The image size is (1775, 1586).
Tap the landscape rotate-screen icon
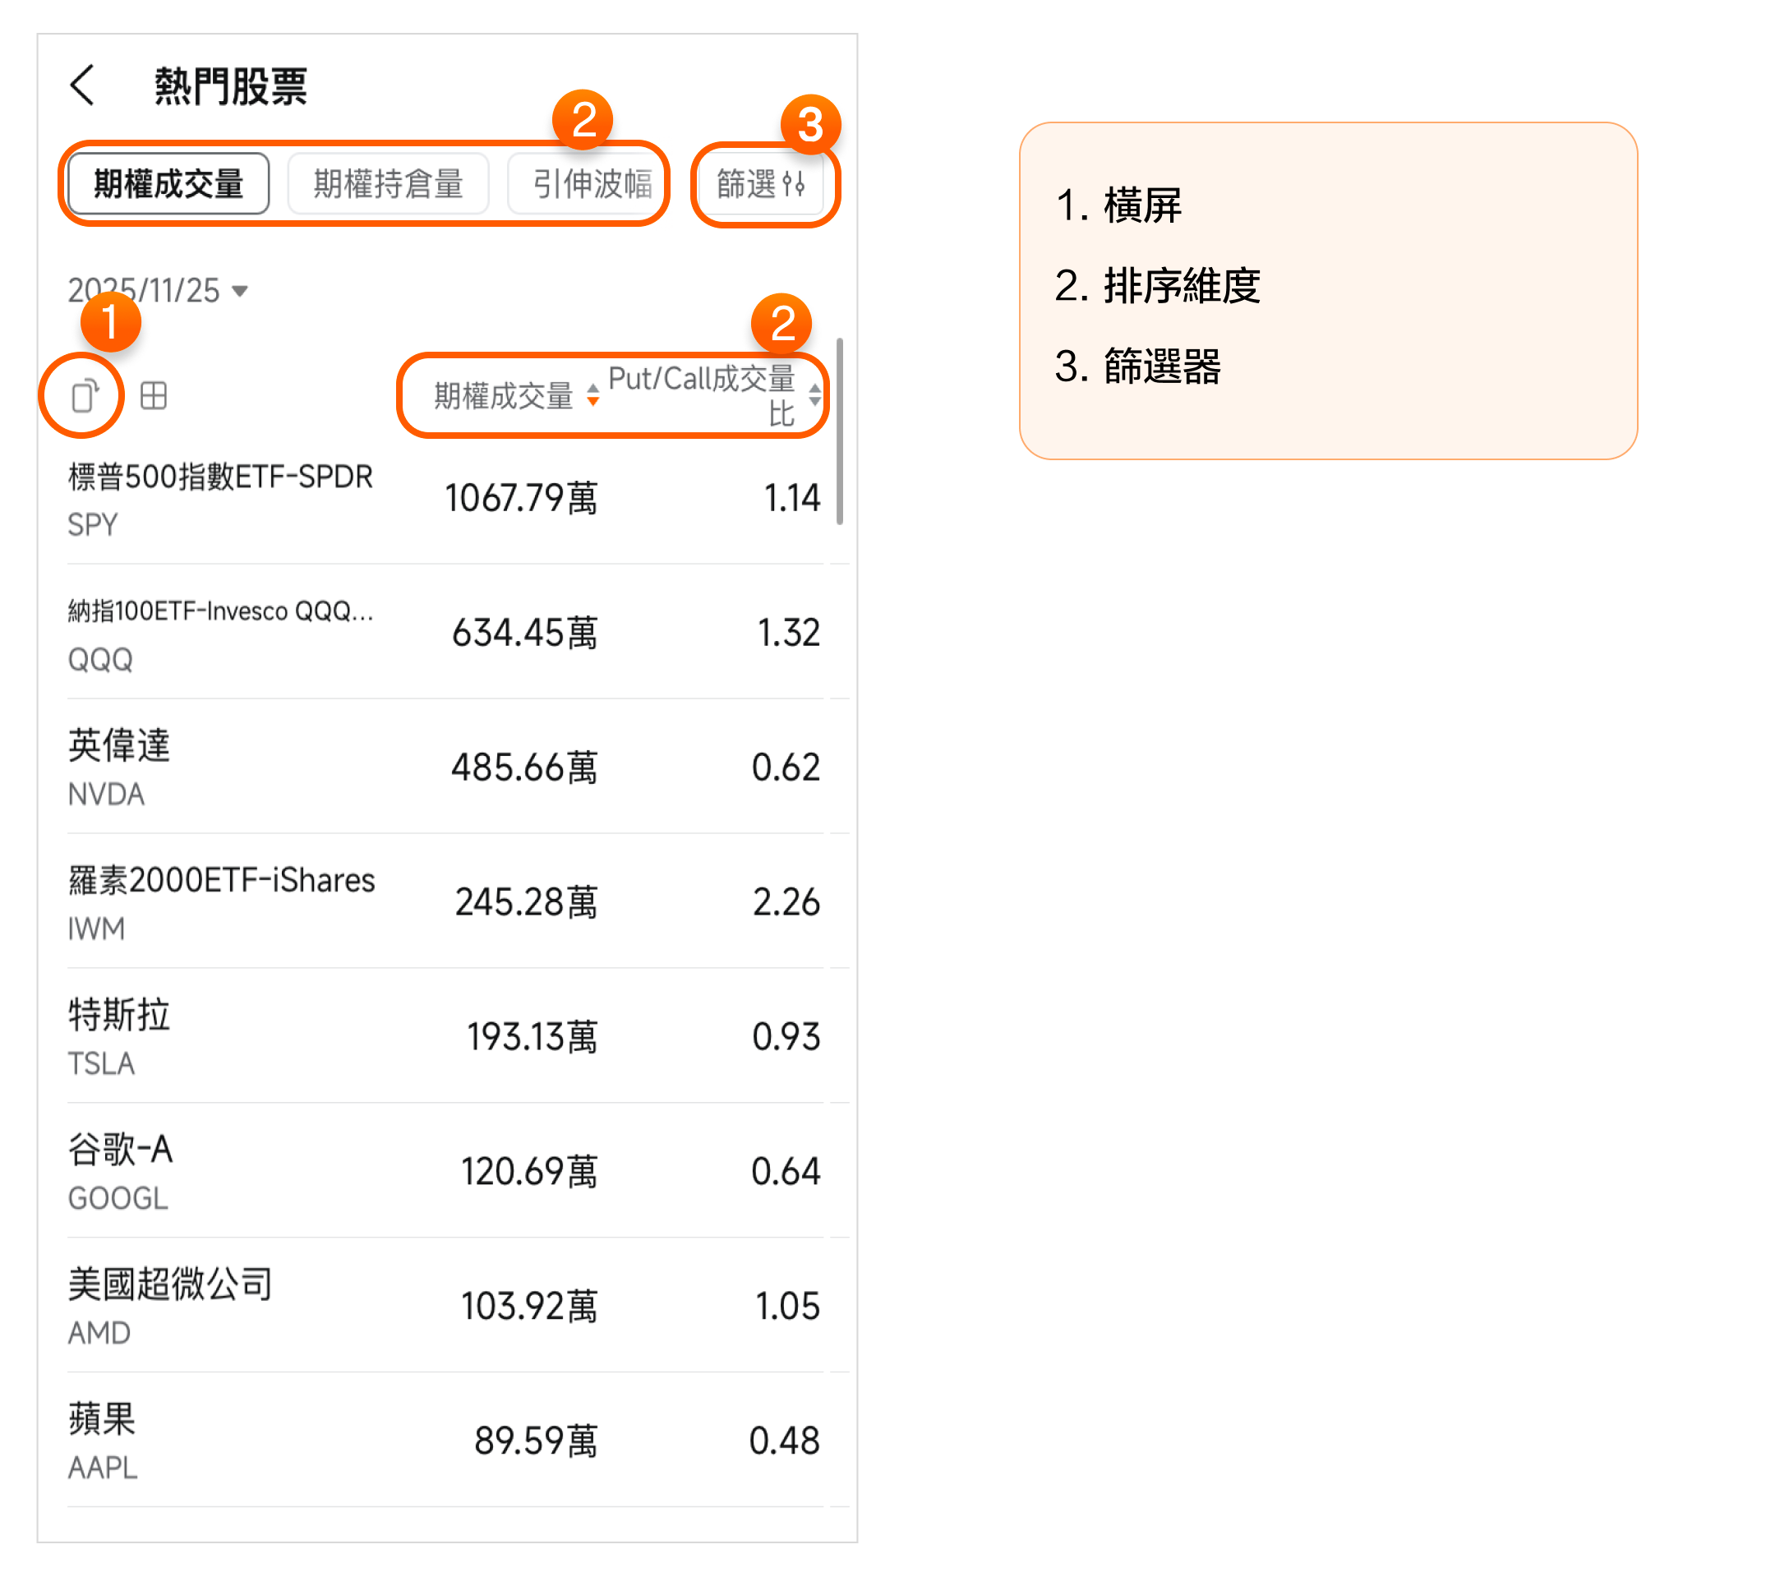click(x=85, y=396)
